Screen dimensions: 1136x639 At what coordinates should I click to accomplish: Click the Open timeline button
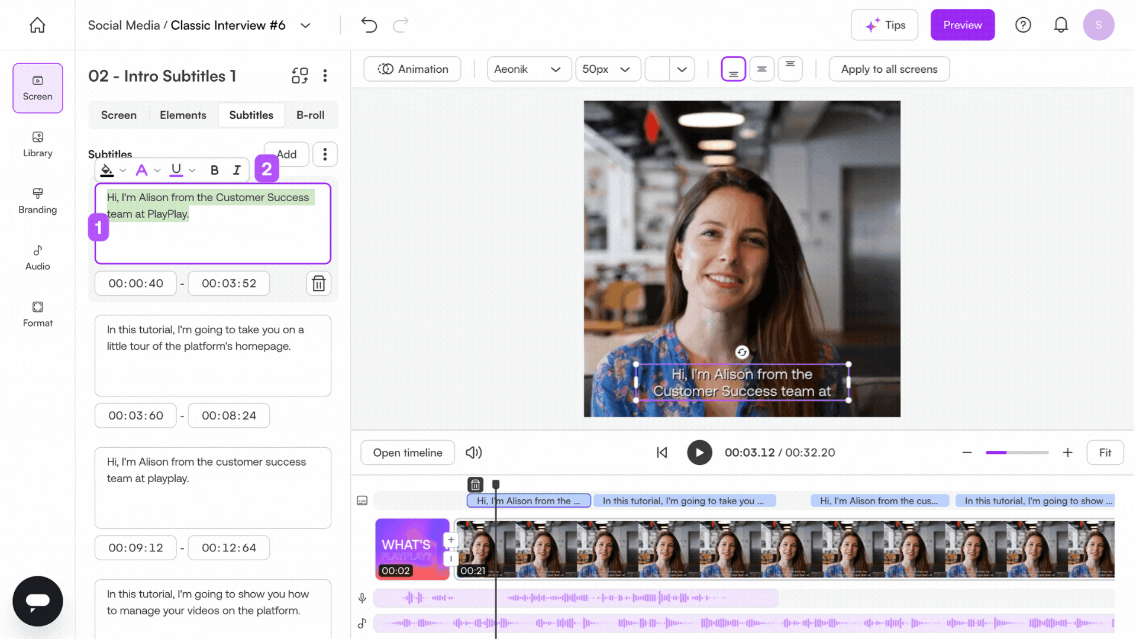click(407, 453)
